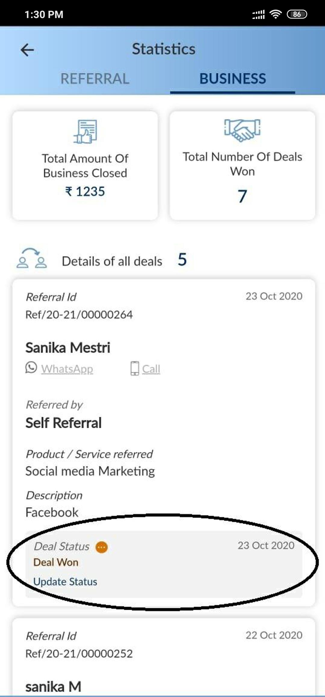Click Update Status for the Facebook deal
This screenshot has width=325, height=697.
pyautogui.click(x=65, y=581)
